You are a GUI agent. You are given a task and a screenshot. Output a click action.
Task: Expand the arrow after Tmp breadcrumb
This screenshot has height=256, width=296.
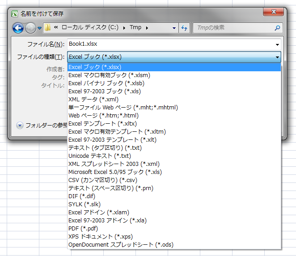(x=147, y=28)
